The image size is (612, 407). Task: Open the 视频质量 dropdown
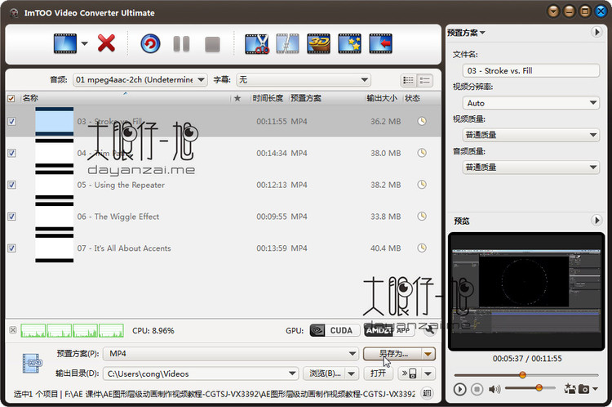click(531, 135)
